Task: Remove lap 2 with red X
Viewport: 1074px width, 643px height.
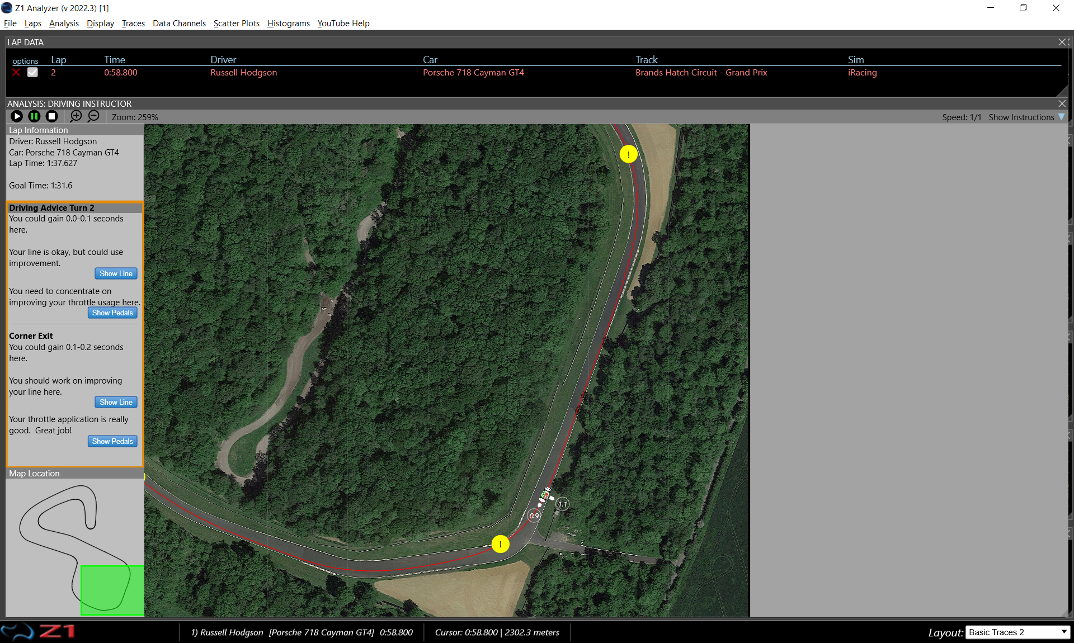Action: pyautogui.click(x=16, y=72)
